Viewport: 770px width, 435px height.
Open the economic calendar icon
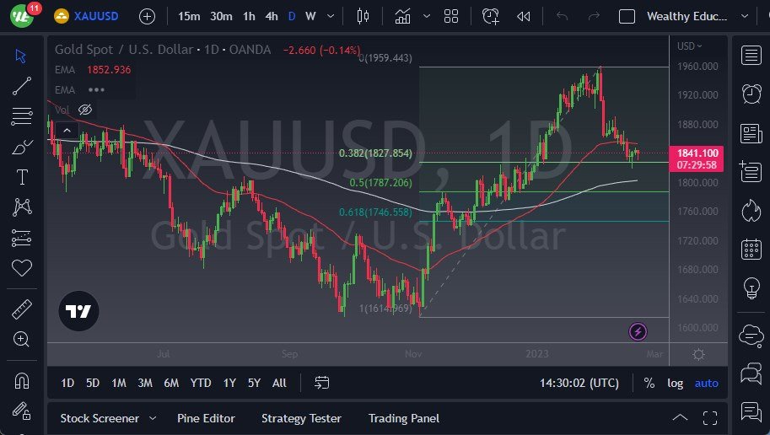(x=751, y=249)
